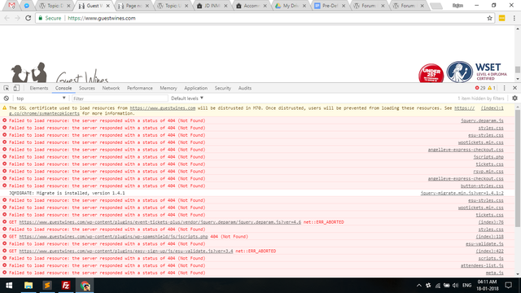Viewport: 521px width, 293px height.
Task: Clear the console with the clear icon
Action: coord(7,98)
